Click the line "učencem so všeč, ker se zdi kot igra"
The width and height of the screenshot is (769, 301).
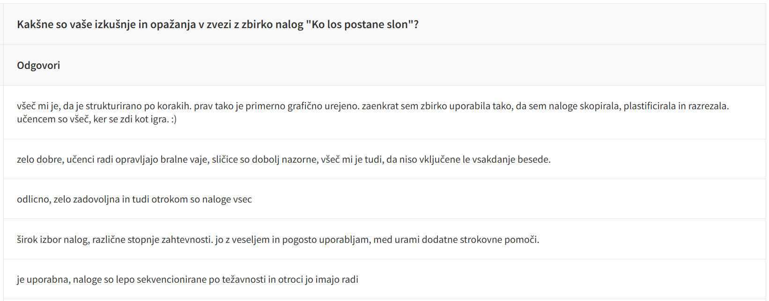(93, 119)
